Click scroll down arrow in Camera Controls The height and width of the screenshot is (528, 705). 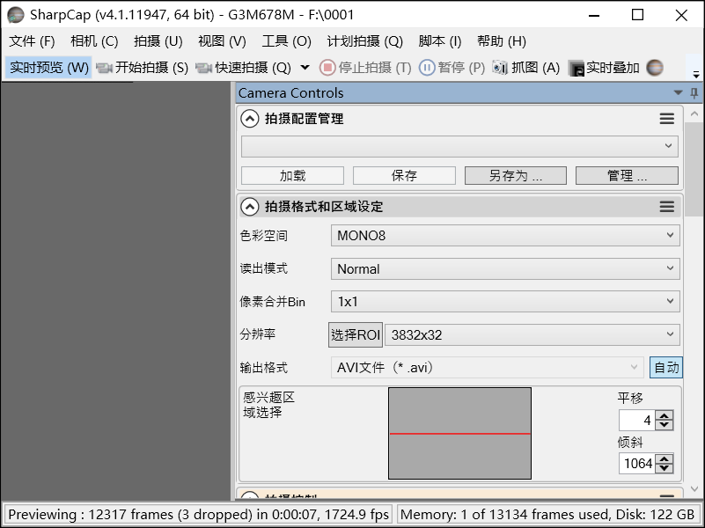694,489
